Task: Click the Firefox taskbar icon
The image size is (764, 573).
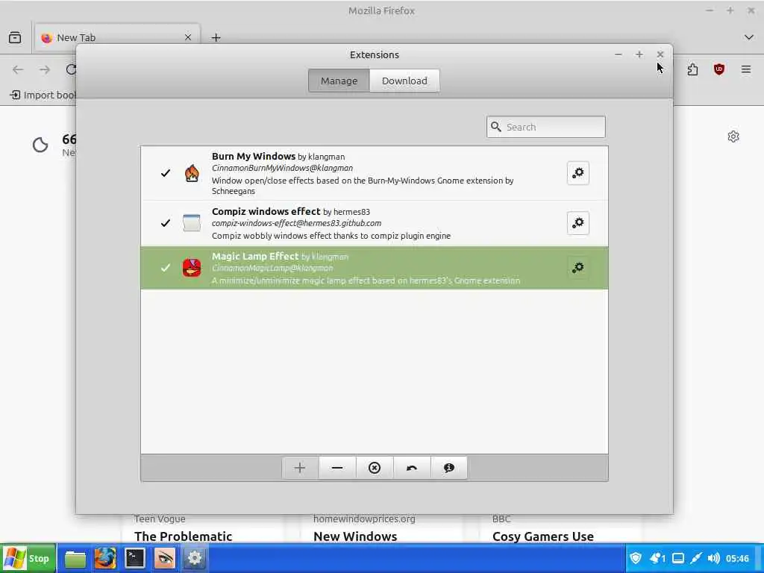Action: pos(105,558)
